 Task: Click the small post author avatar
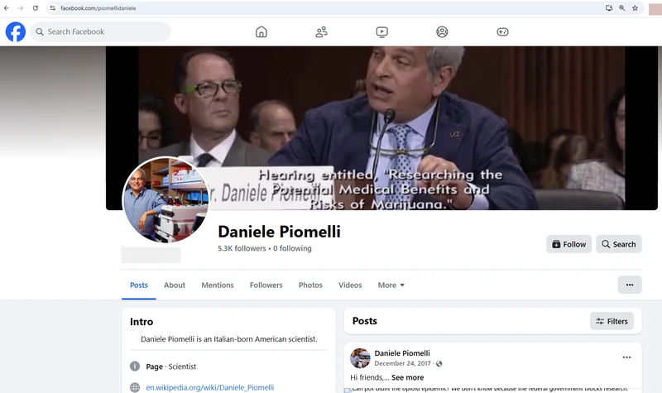(360, 358)
